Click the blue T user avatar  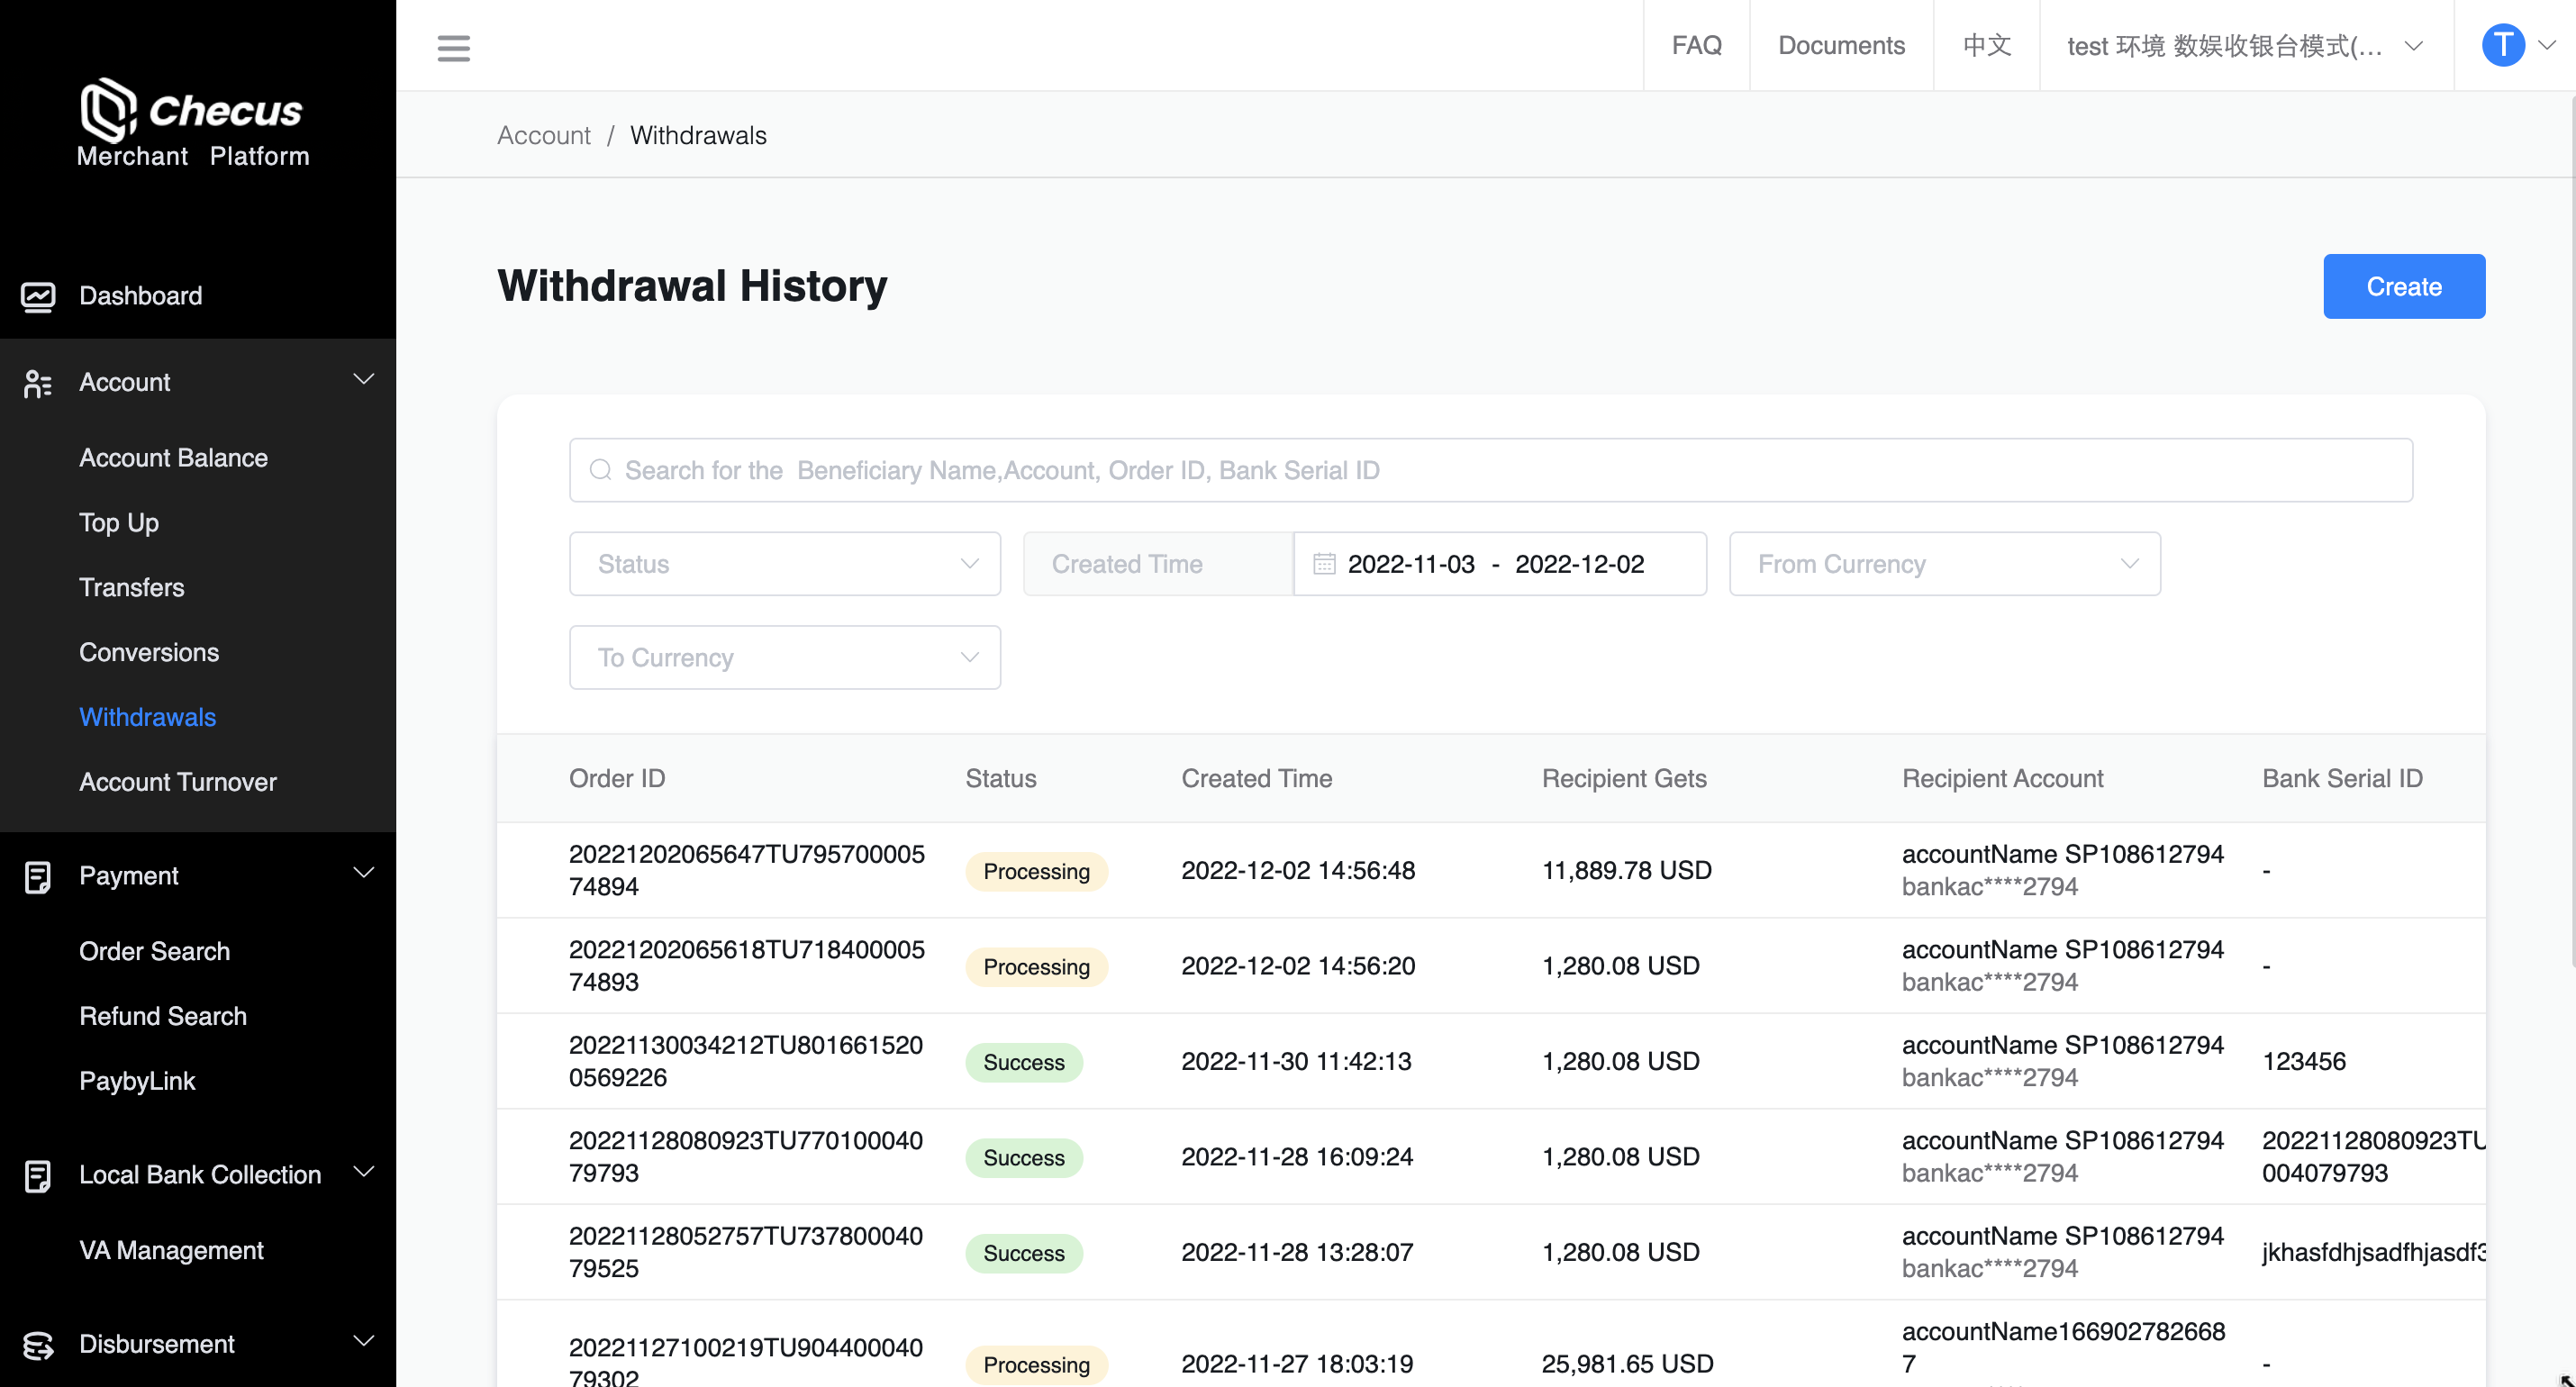coord(2502,45)
